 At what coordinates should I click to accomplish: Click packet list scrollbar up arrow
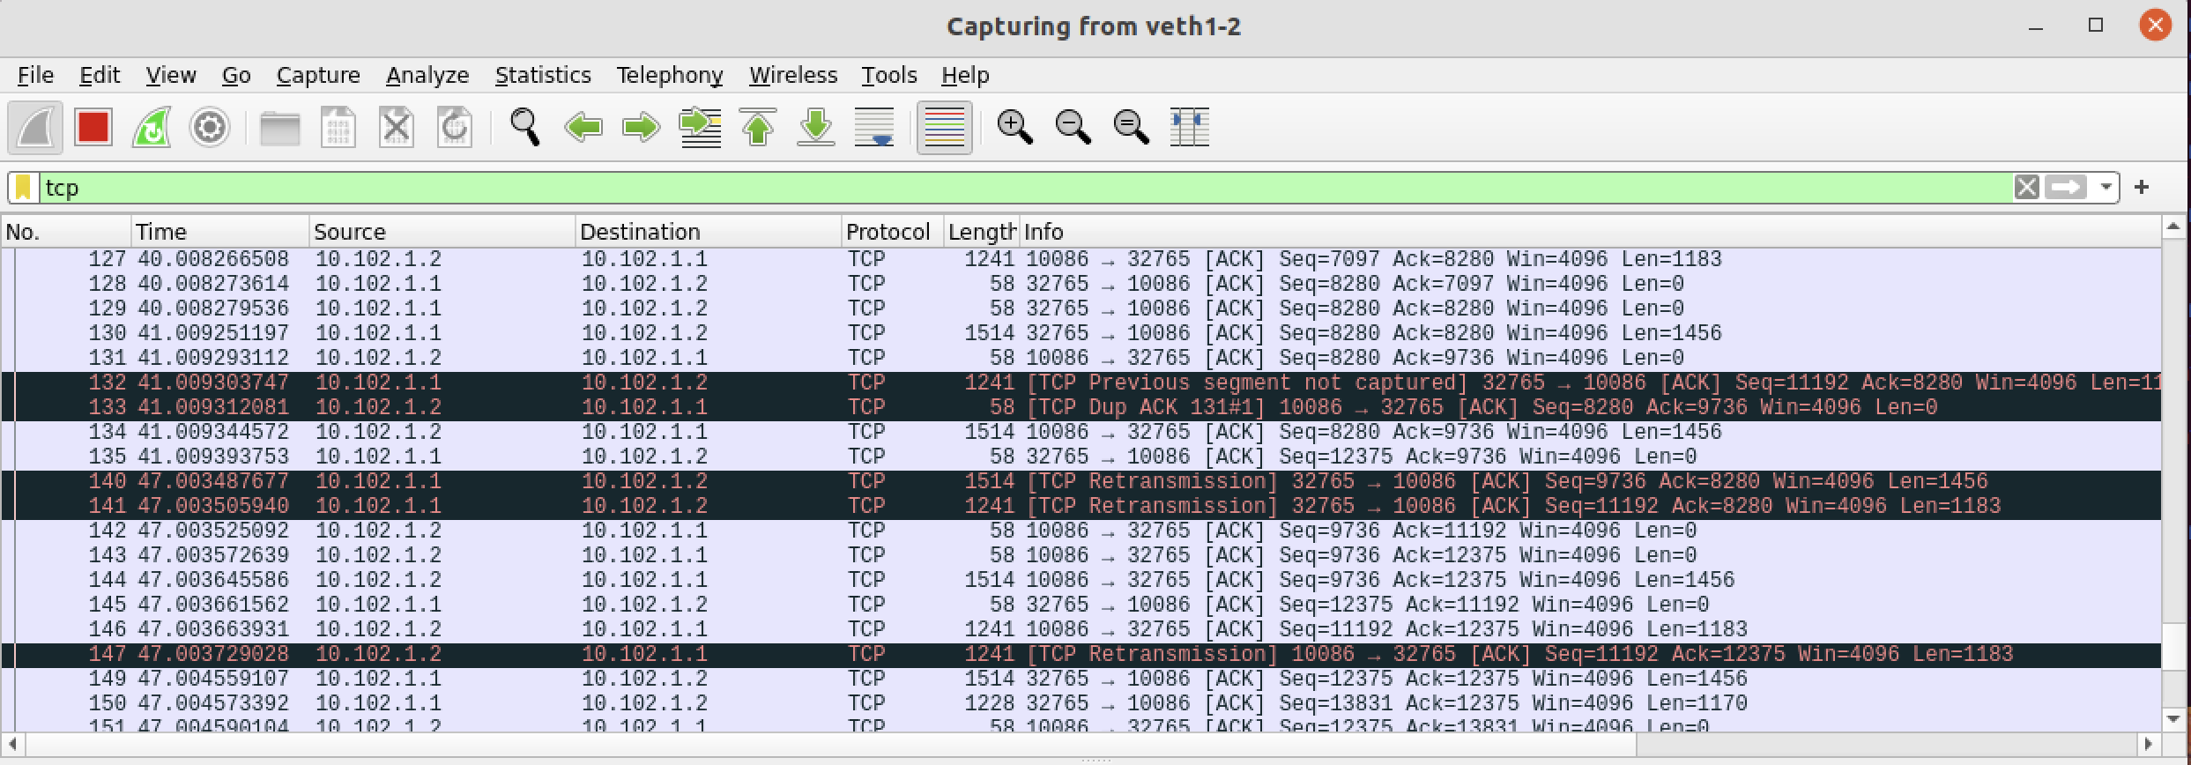2172,227
